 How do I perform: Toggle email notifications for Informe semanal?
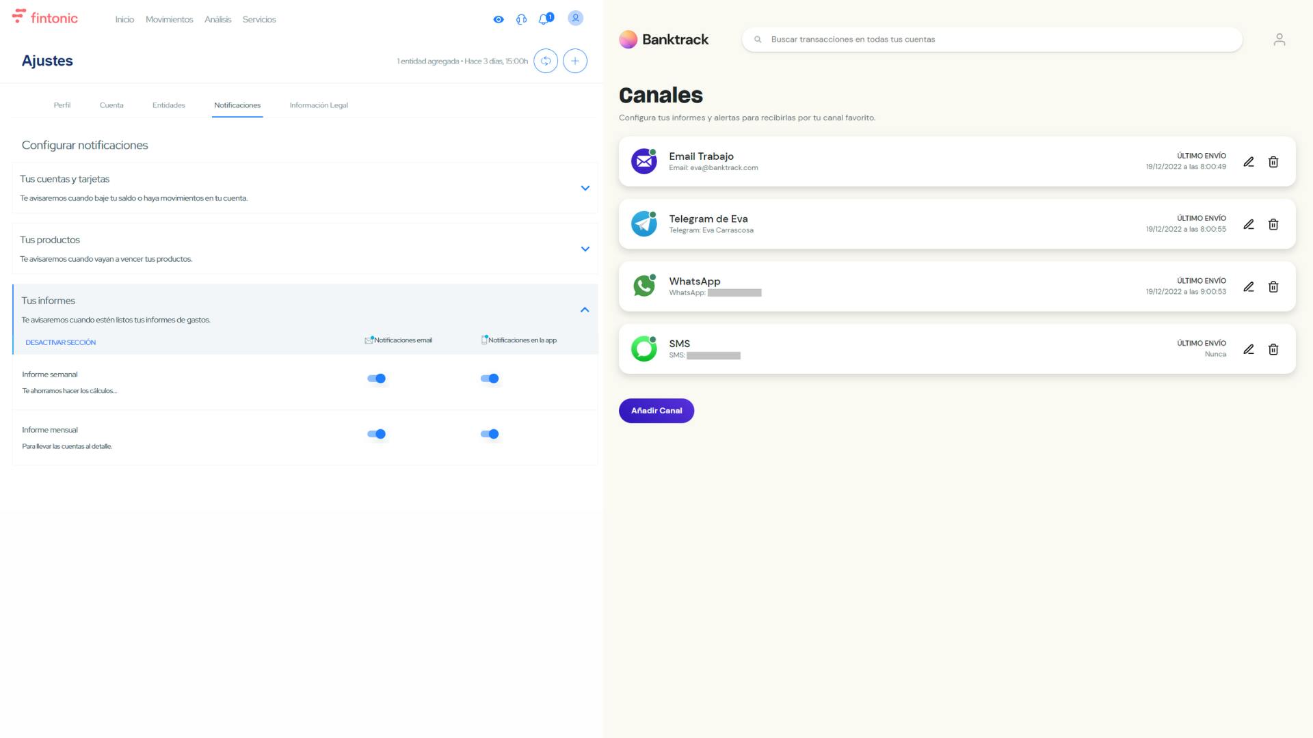[x=377, y=379]
